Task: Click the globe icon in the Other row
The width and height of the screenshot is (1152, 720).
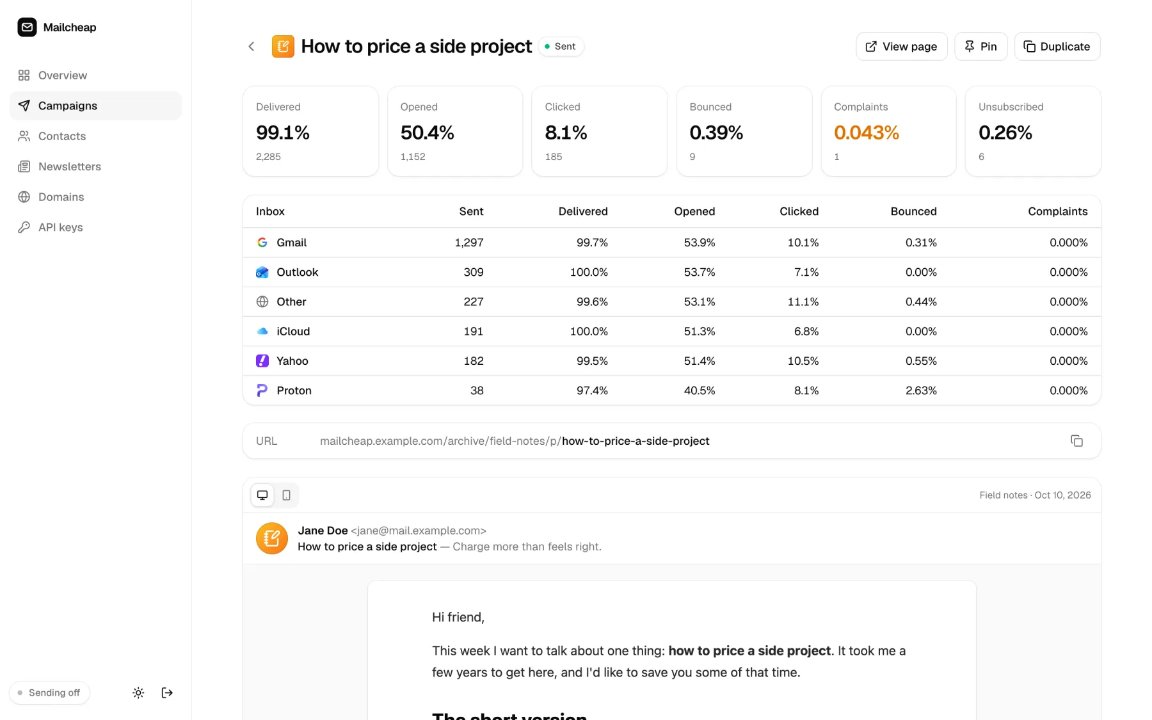Action: click(262, 301)
